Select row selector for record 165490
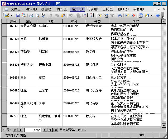 coord(4,30)
